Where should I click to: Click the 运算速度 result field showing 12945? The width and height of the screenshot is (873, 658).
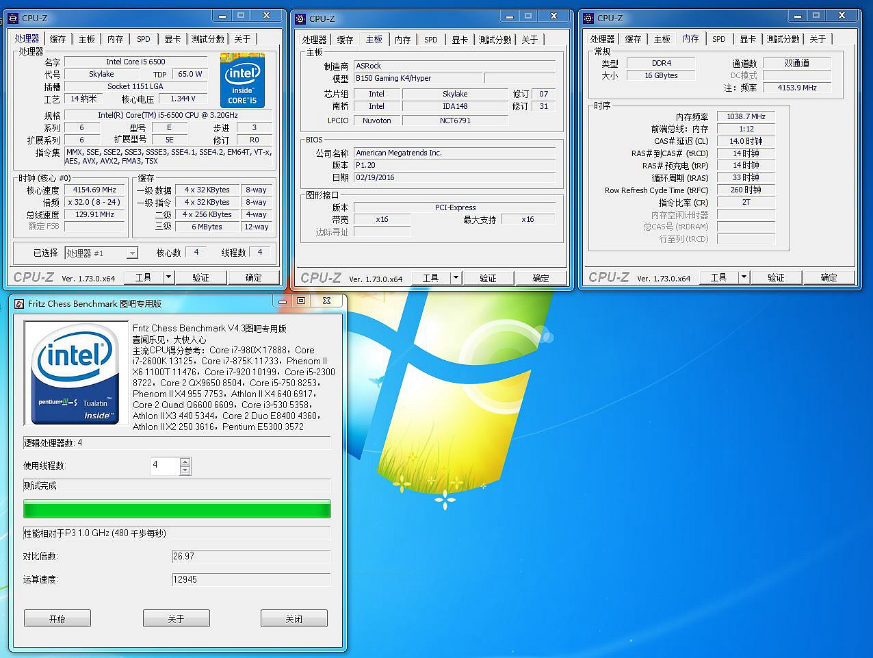[250, 579]
